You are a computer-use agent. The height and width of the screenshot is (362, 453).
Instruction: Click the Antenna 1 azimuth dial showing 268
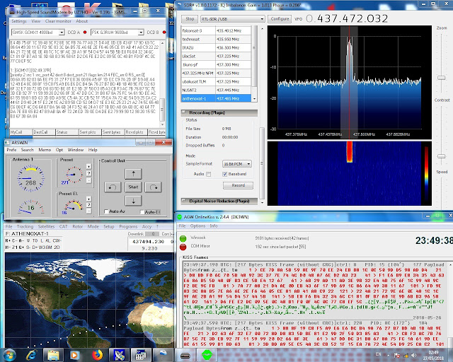click(30, 178)
